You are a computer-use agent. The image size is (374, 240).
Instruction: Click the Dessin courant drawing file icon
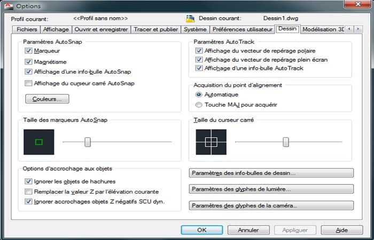click(x=190, y=19)
